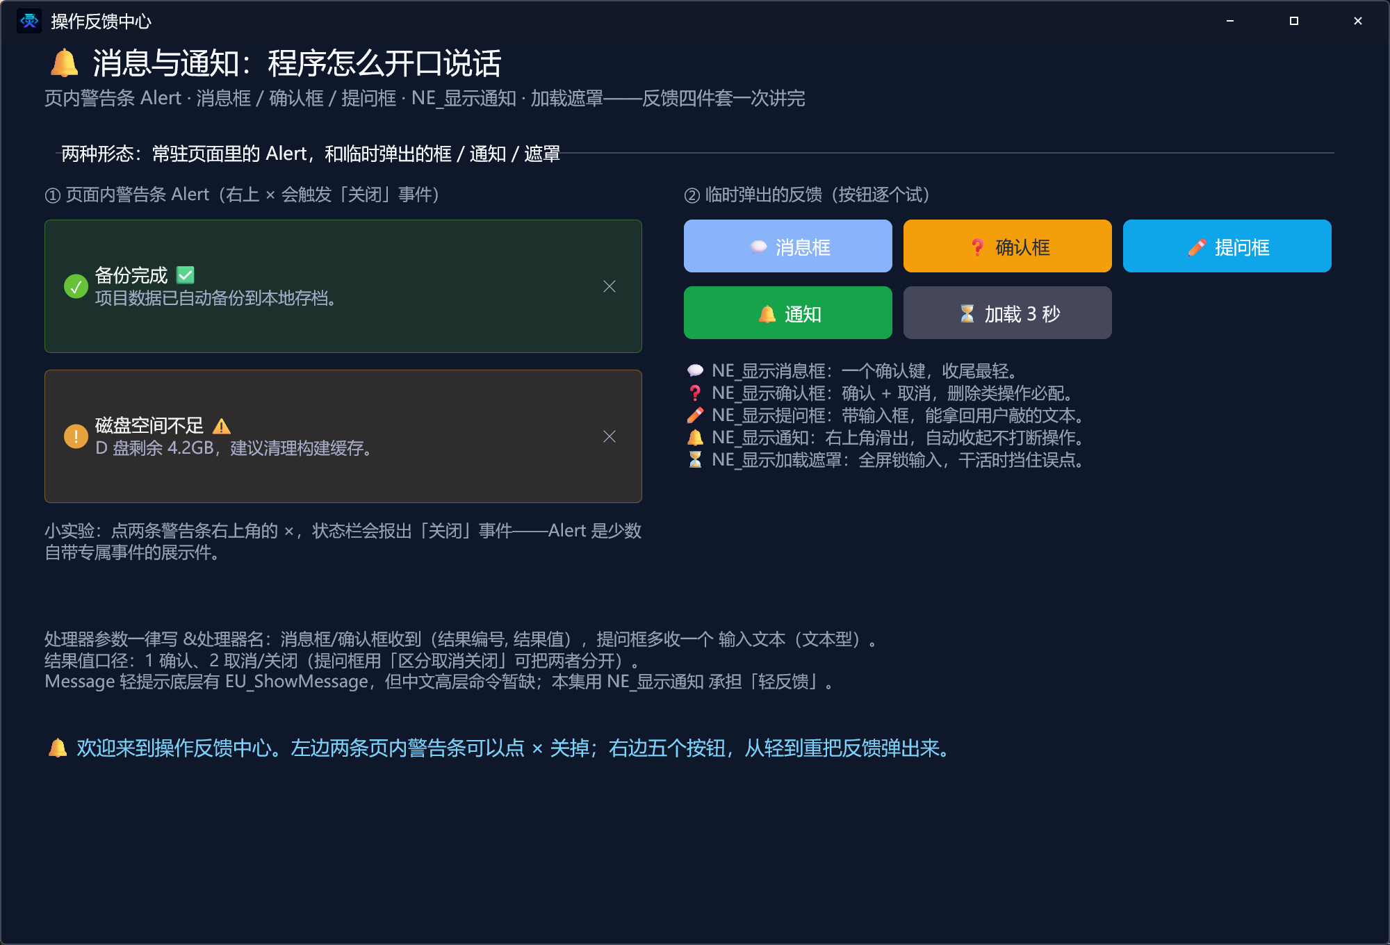
Task: Start the 加载 3 秒 button
Action: [1007, 313]
